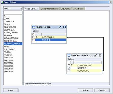Close the Query Builder dialog
The width and height of the screenshot is (113, 94).
click(111, 2)
